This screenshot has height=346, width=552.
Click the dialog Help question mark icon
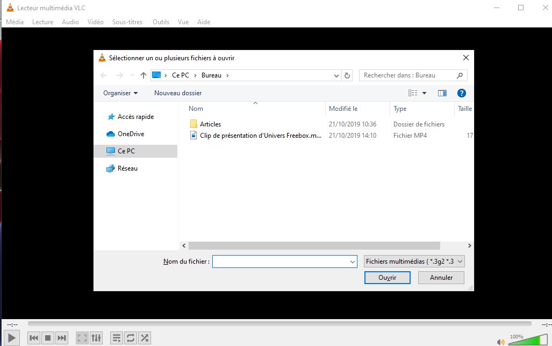pyautogui.click(x=461, y=93)
